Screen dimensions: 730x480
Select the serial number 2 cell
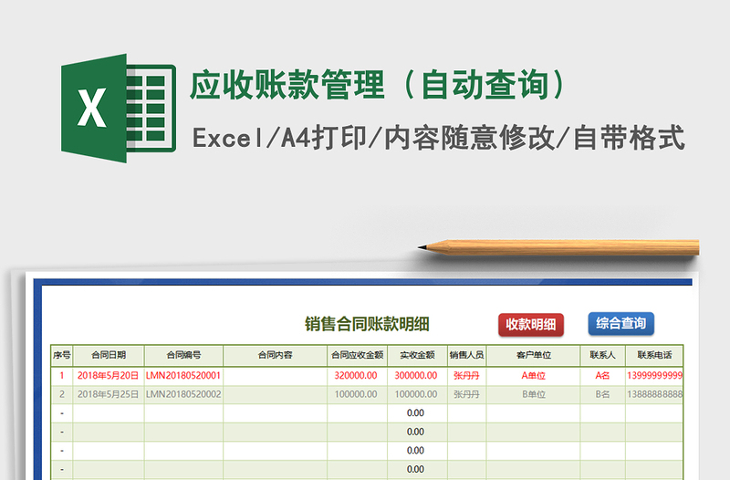62,394
